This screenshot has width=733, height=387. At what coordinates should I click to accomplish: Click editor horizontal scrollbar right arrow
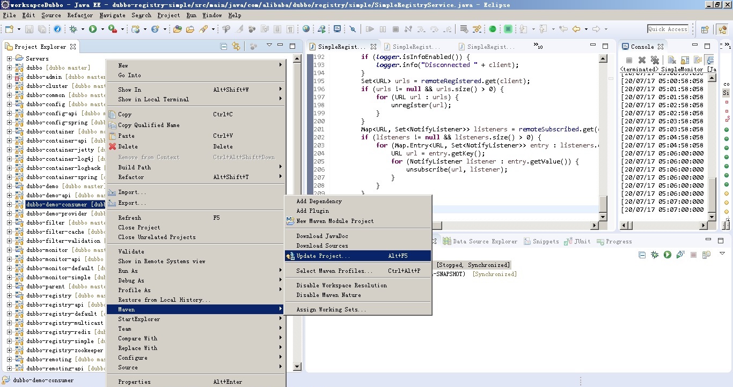(594, 226)
